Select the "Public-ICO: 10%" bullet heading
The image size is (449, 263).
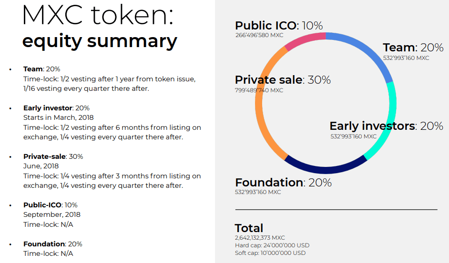point(50,205)
